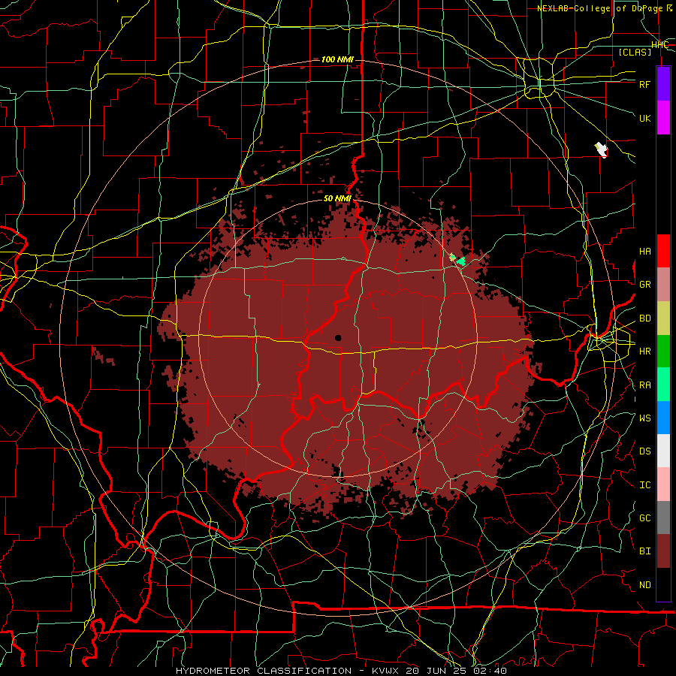Click the purple RF legend color swatch
The height and width of the screenshot is (676, 676).
(663, 84)
